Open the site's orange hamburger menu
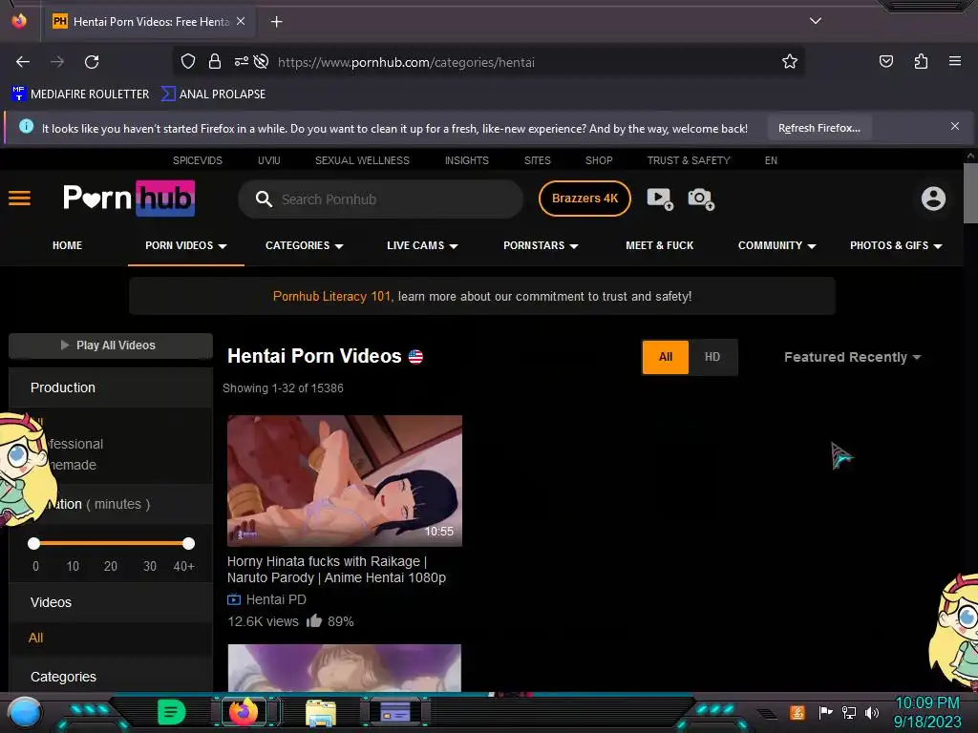 point(19,199)
